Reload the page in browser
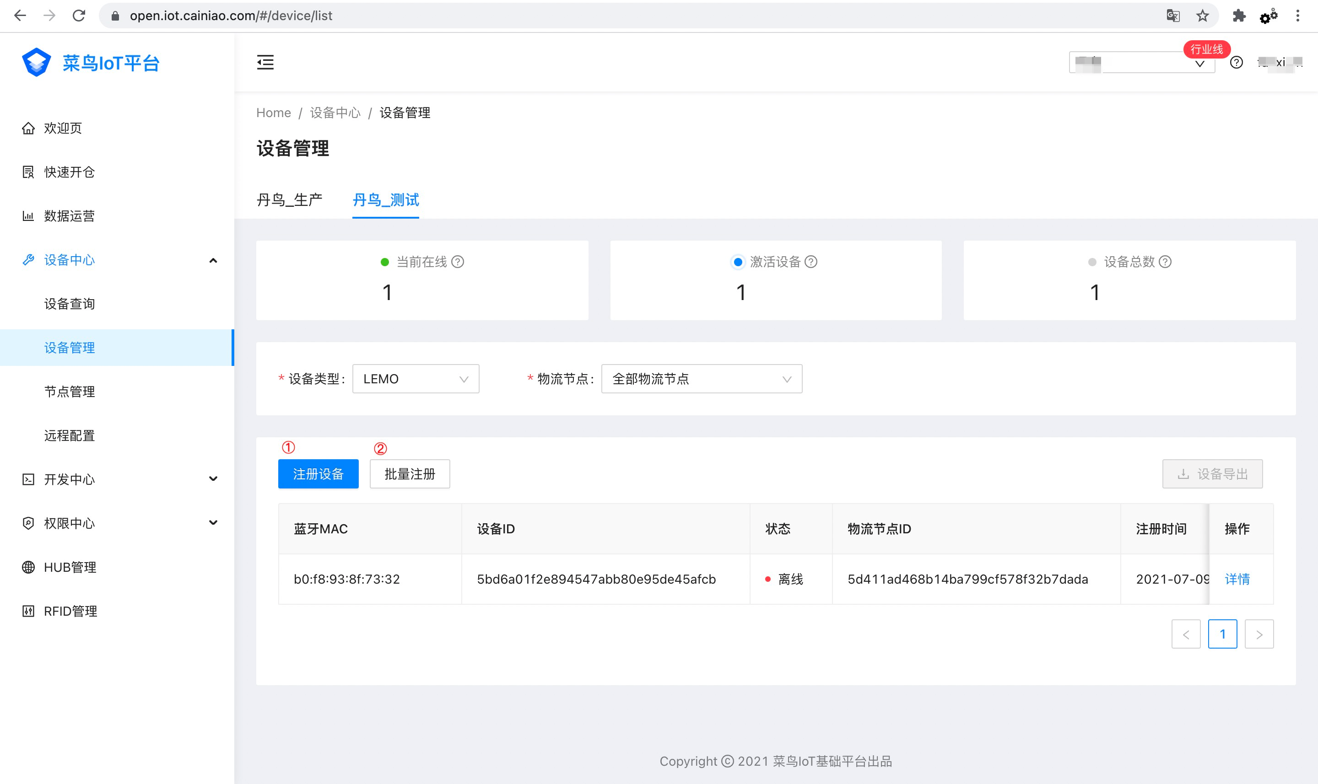This screenshot has height=784, width=1318. click(79, 16)
